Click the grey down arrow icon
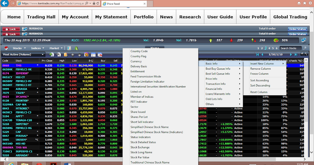This screenshot has height=165, width=314. (80, 55)
